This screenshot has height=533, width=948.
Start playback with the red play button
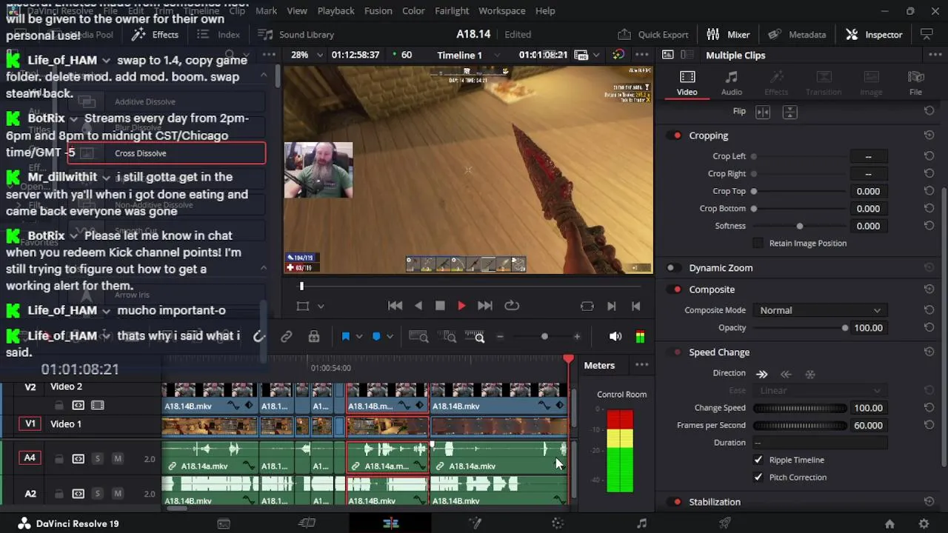click(x=461, y=306)
